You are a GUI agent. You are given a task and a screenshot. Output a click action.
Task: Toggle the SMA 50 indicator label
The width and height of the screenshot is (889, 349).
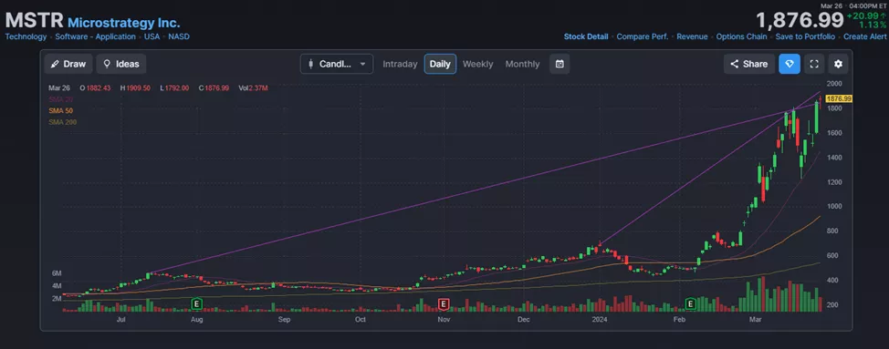click(60, 111)
